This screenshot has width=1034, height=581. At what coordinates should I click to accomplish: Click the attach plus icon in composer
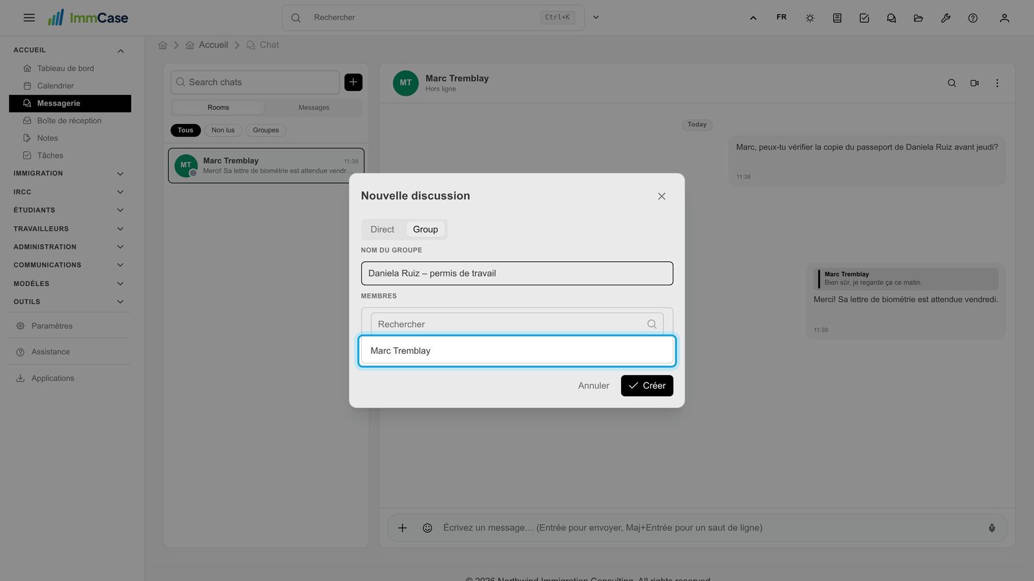point(402,528)
